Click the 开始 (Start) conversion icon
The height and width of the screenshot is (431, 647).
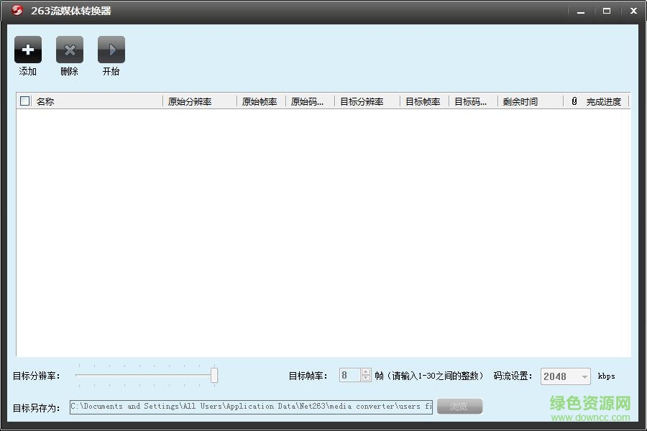[111, 50]
